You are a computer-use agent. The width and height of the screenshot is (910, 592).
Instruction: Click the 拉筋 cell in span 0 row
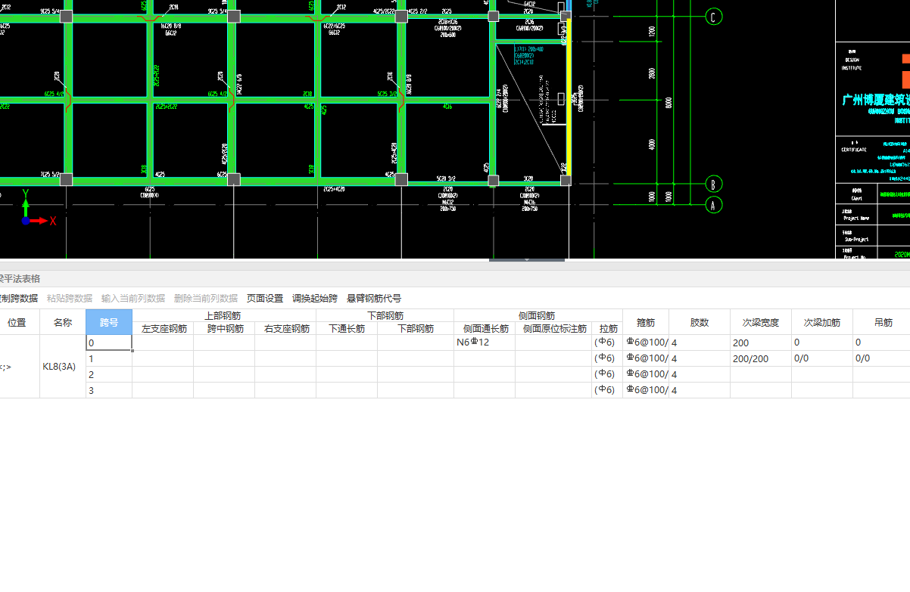pyautogui.click(x=607, y=342)
